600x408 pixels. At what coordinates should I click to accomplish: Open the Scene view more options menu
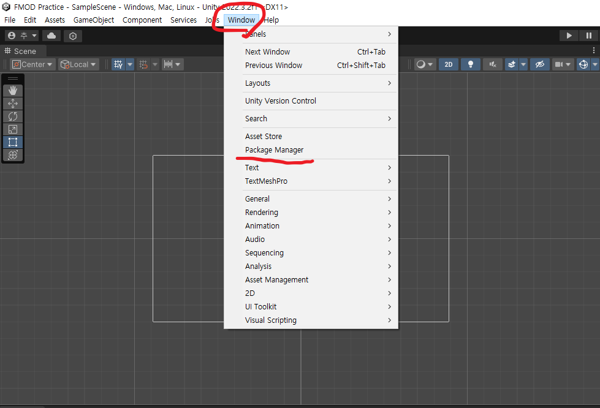tap(593, 50)
